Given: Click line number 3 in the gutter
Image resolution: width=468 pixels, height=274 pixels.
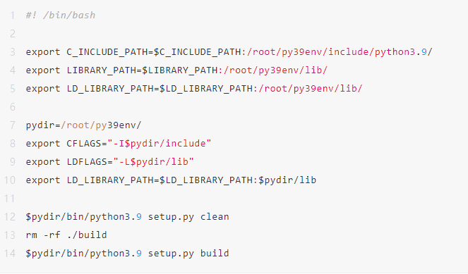Looking at the screenshot, I should (13, 52).
